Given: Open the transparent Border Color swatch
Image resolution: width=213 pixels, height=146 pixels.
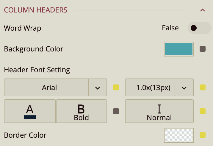Looking at the screenshot, I should tap(179, 135).
